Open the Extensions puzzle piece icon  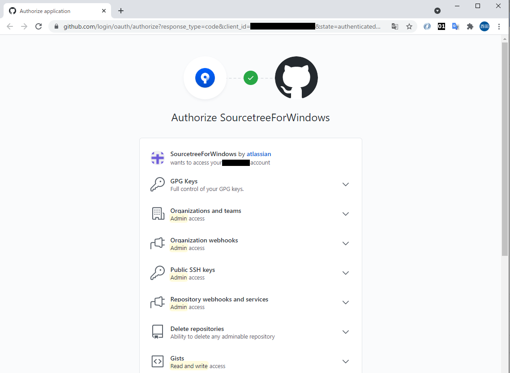[470, 26]
